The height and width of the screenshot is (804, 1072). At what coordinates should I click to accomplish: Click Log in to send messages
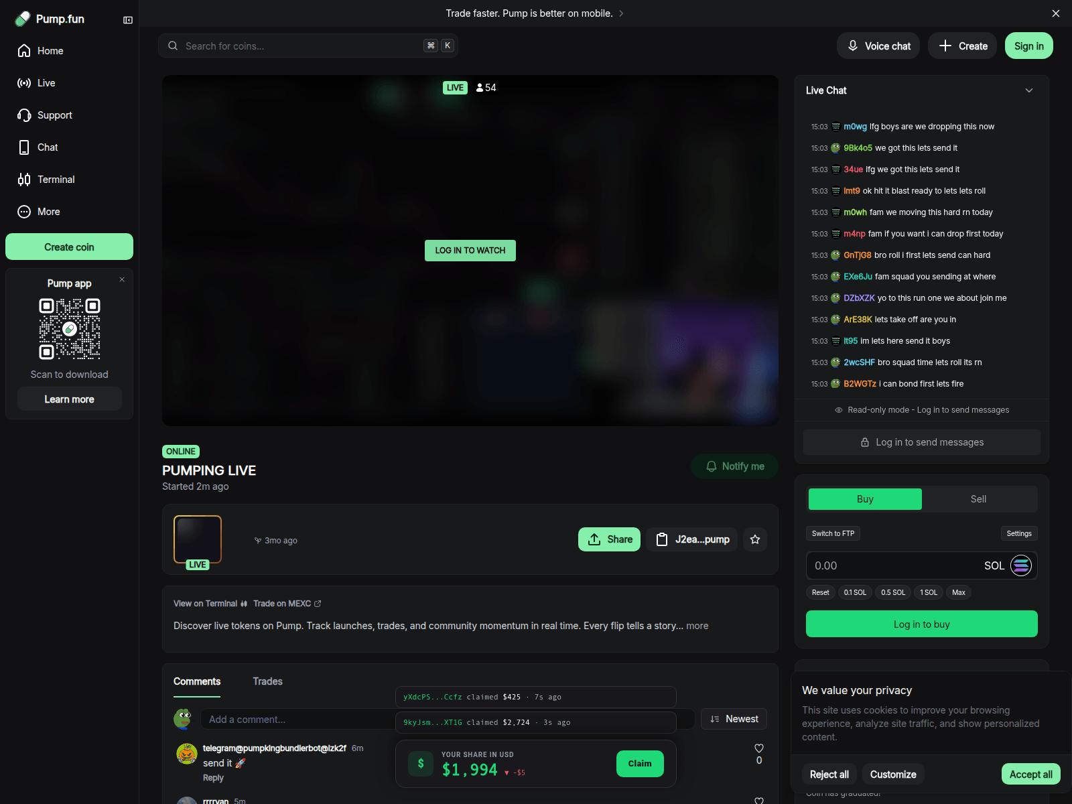pos(922,442)
